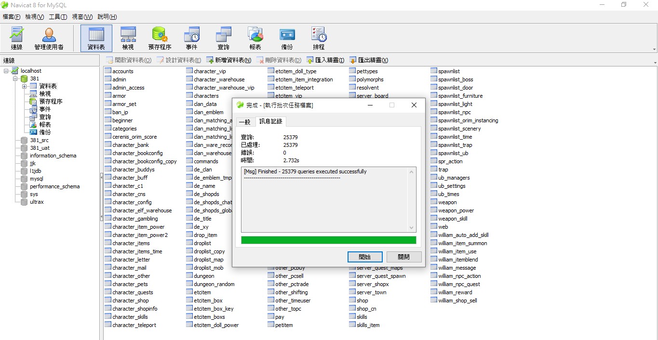This screenshot has height=340, width=658.
Task: Collapse the 381 database node
Action: click(15, 78)
